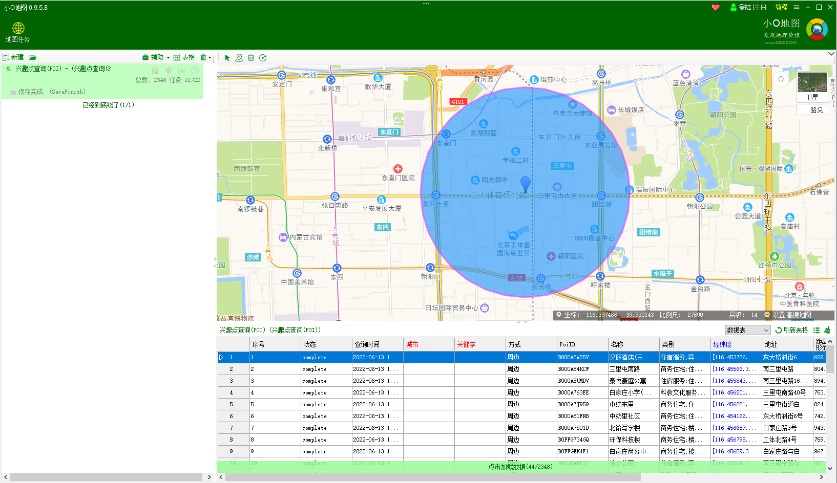Viewport: 837px width, 483px height.
Task: Click the circular refresh icon on map toolbar
Action: click(263, 58)
